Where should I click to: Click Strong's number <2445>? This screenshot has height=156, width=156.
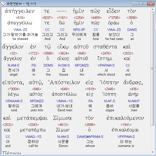coord(110,89)
